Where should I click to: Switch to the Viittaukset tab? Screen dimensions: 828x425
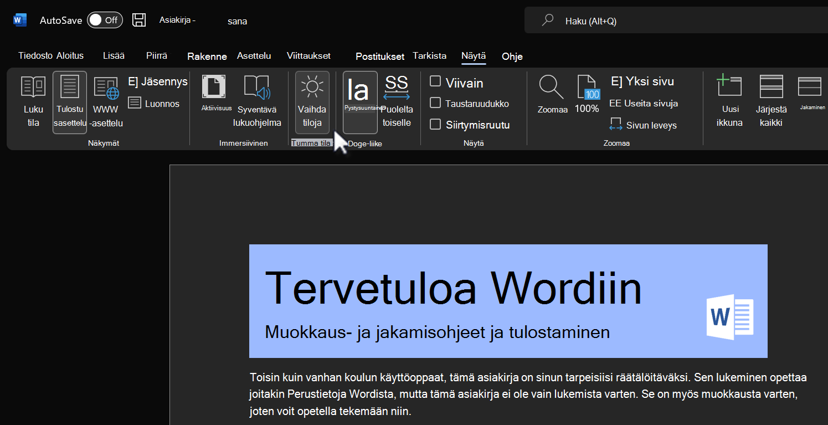click(x=308, y=55)
